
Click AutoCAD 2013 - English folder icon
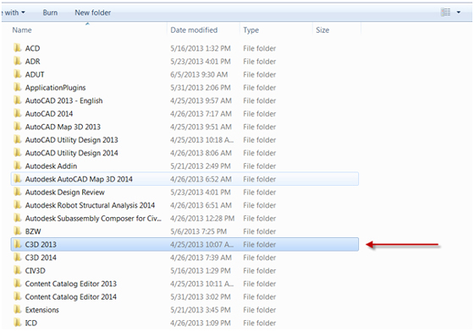click(x=18, y=100)
